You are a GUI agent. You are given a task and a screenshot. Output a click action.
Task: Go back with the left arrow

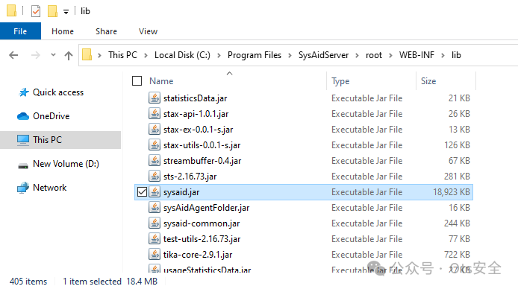pos(13,55)
